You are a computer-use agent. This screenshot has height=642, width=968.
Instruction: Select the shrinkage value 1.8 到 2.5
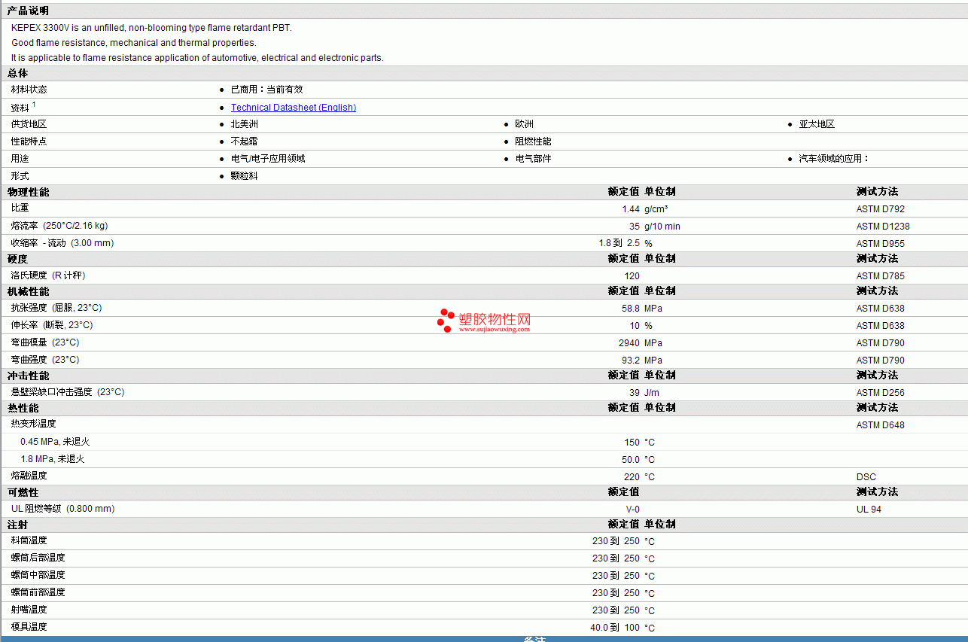coord(619,244)
